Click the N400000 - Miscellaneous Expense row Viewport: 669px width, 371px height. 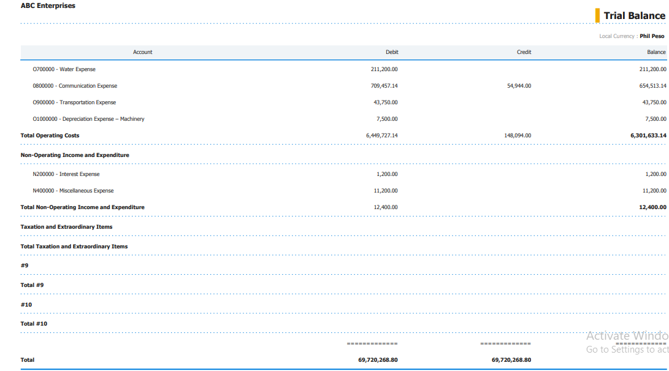point(73,191)
